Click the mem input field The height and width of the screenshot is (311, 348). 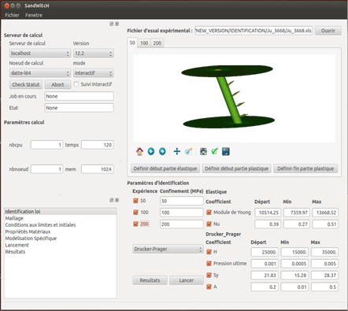pos(98,169)
